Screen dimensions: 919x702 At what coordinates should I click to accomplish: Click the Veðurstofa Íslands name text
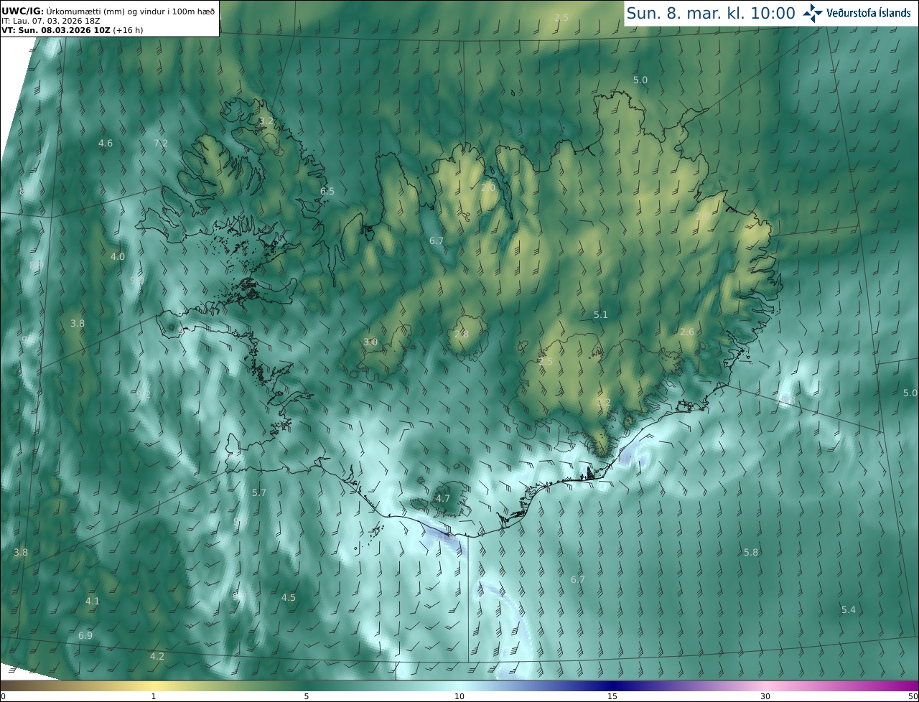point(869,13)
